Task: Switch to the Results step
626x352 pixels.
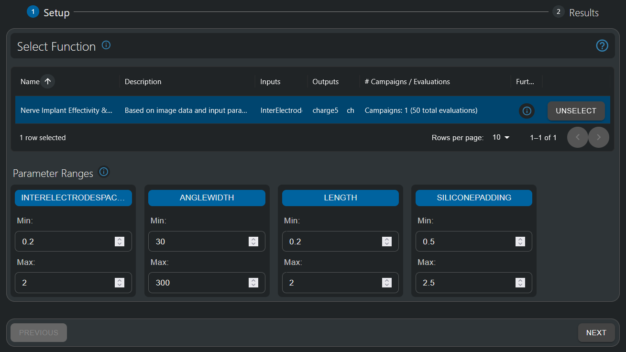Action: click(x=584, y=12)
